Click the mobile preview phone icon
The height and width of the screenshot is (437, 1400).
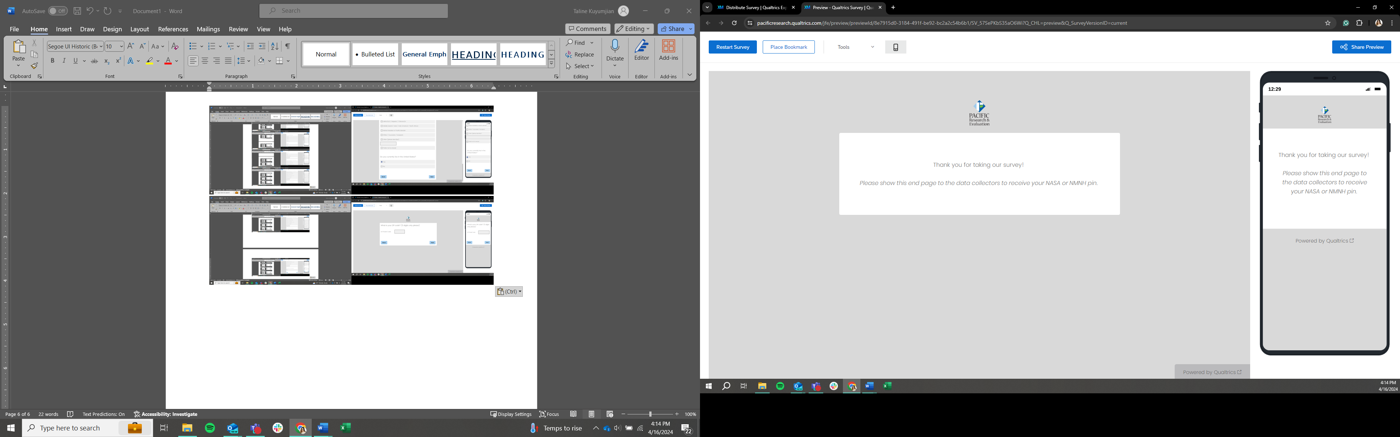[895, 47]
